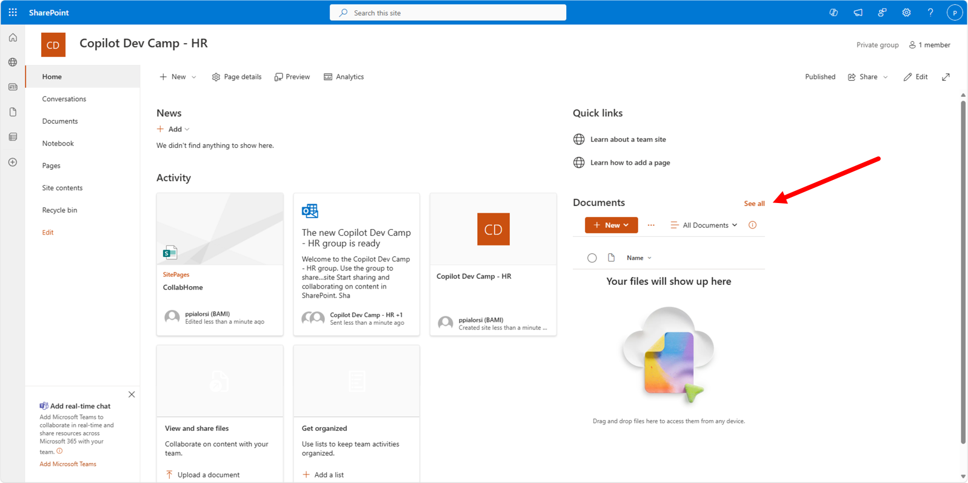This screenshot has height=483, width=968.
Task: Click the Search this site field
Action: [x=448, y=13]
